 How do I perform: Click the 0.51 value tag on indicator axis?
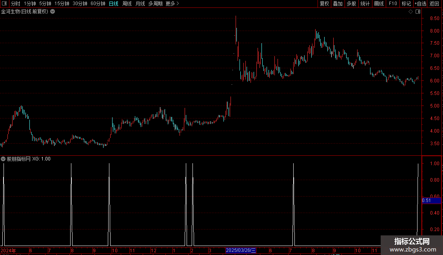point(431,200)
